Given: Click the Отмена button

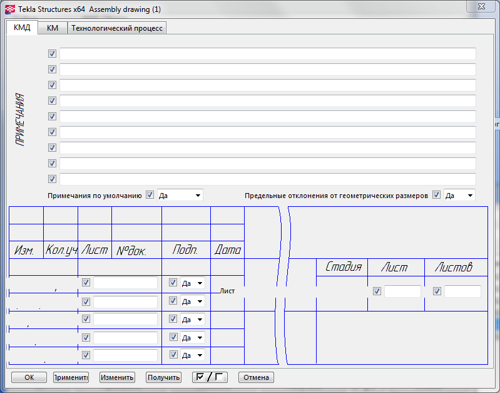Looking at the screenshot, I should tap(256, 377).
